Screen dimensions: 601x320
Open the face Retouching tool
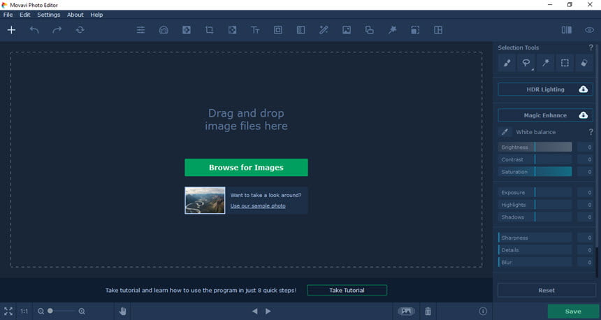[164, 30]
